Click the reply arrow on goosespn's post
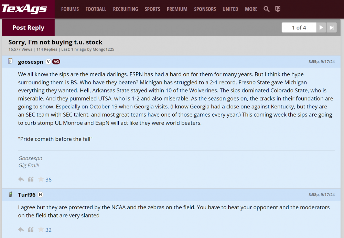Image resolution: width=344 pixels, height=238 pixels. (21, 179)
